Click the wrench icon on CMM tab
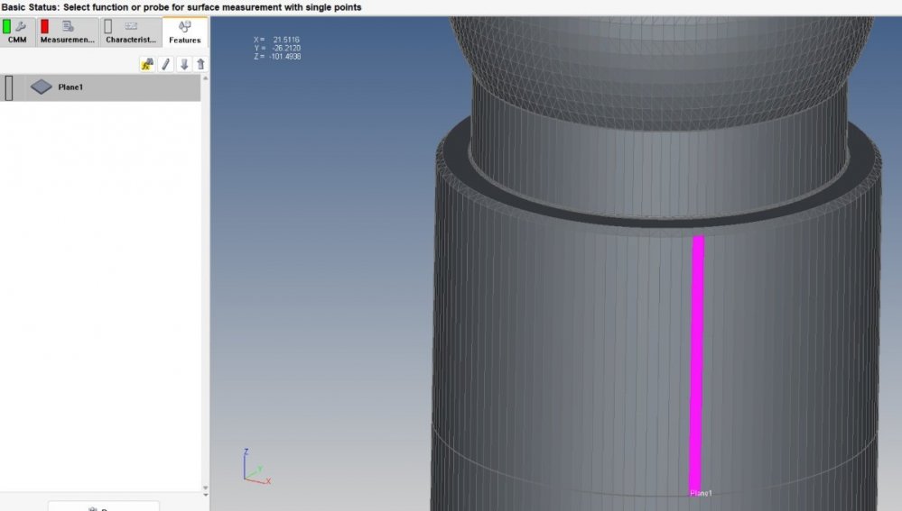The image size is (902, 511). (x=21, y=26)
